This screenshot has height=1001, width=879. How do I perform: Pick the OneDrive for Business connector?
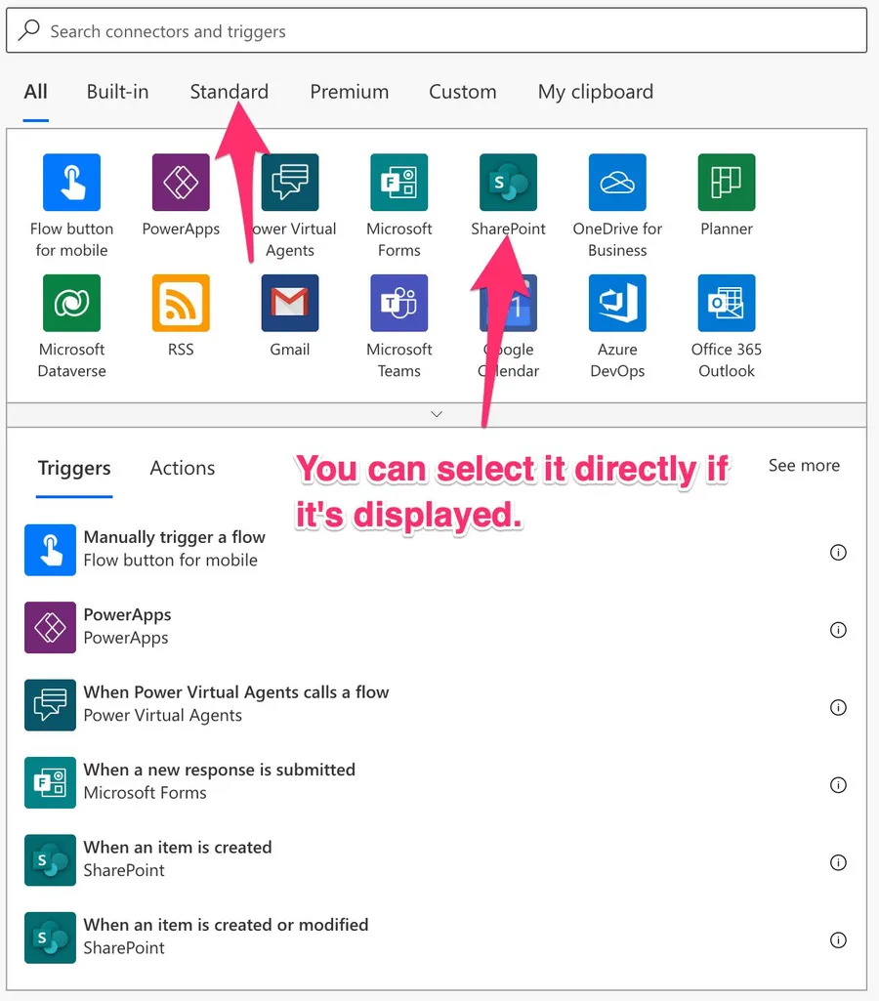[617, 183]
